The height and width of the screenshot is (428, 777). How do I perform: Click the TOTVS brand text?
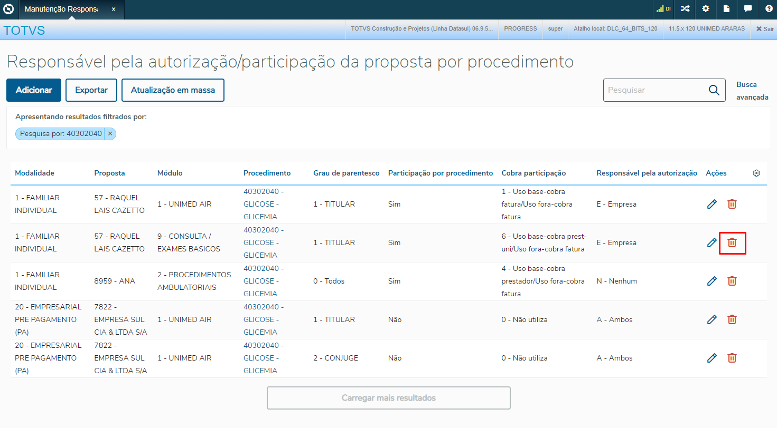[x=24, y=31]
